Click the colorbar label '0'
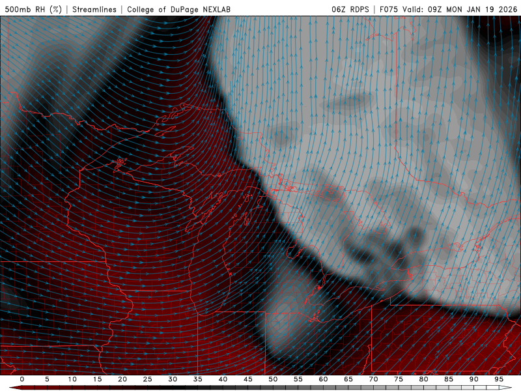This screenshot has height=391, width=521. point(22,379)
